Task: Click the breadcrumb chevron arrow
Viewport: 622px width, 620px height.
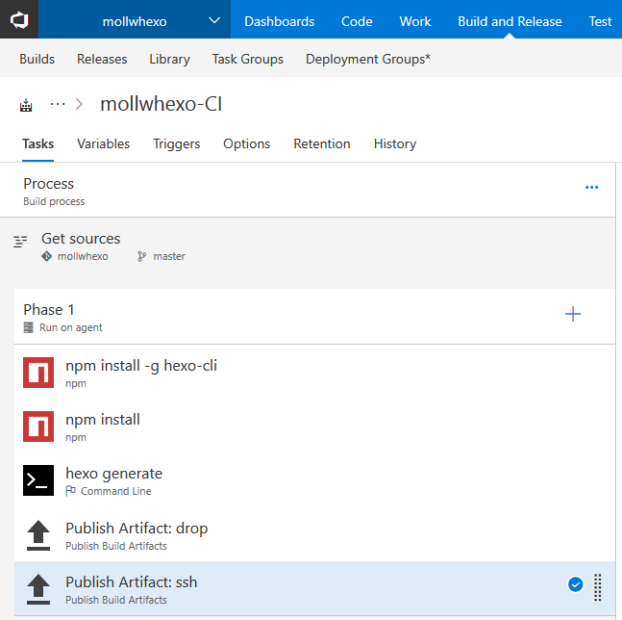Action: (x=80, y=105)
